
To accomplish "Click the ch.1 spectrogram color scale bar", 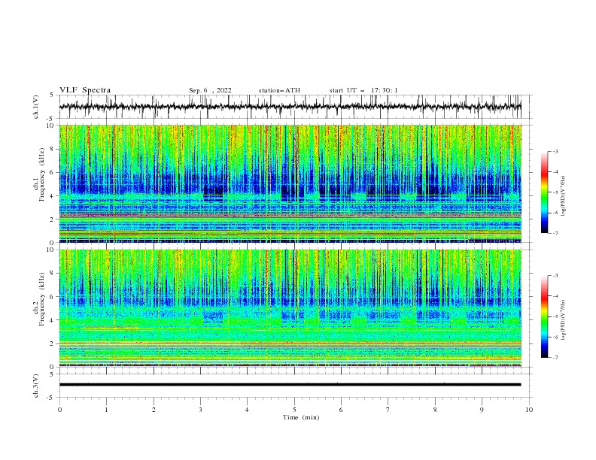I will click(x=544, y=192).
